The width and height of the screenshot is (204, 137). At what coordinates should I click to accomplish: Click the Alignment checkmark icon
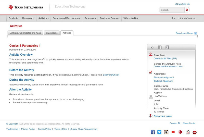coord(150,72)
